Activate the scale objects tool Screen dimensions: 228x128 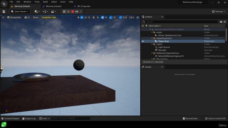pos(89,17)
